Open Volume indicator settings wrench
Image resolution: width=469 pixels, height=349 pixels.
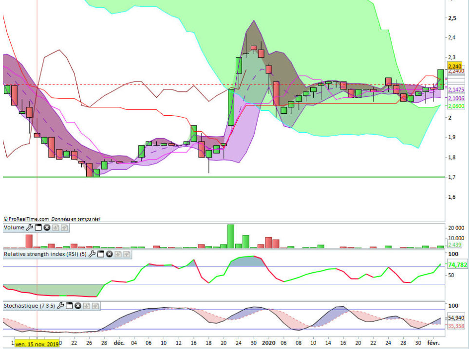point(29,227)
